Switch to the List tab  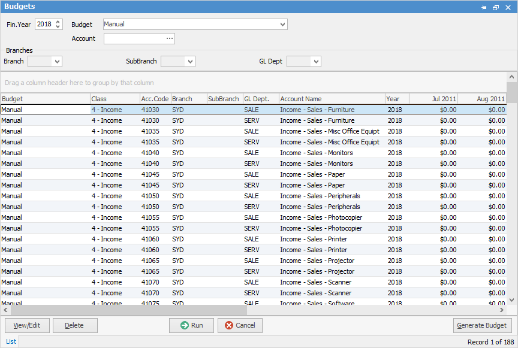pyautogui.click(x=11, y=341)
